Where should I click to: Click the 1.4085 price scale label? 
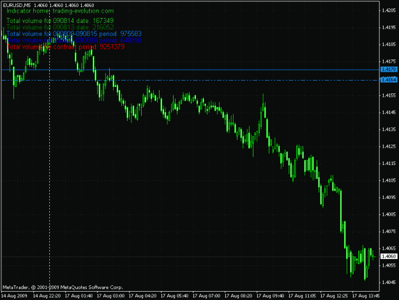pos(389,214)
